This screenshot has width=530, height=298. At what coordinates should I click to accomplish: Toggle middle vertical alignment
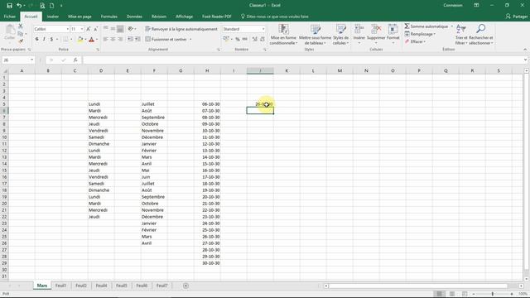pyautogui.click(x=113, y=29)
